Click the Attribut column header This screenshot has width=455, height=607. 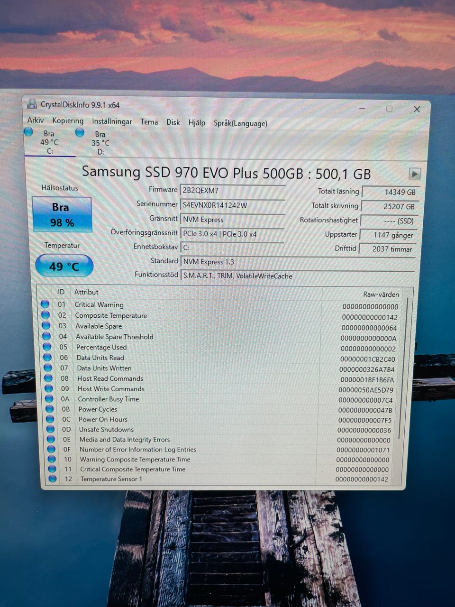86,292
